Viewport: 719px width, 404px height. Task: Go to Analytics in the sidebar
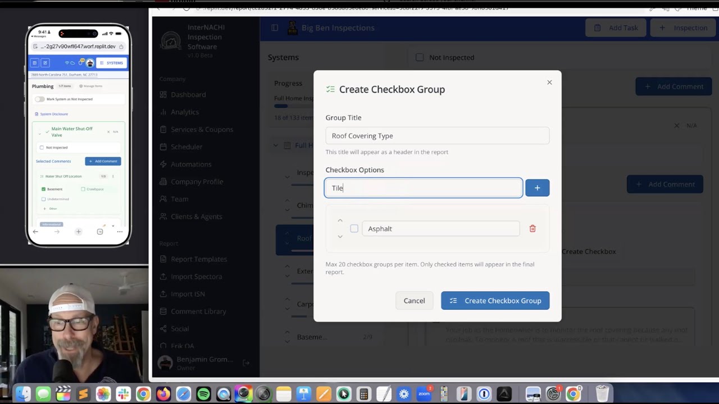coord(179,112)
